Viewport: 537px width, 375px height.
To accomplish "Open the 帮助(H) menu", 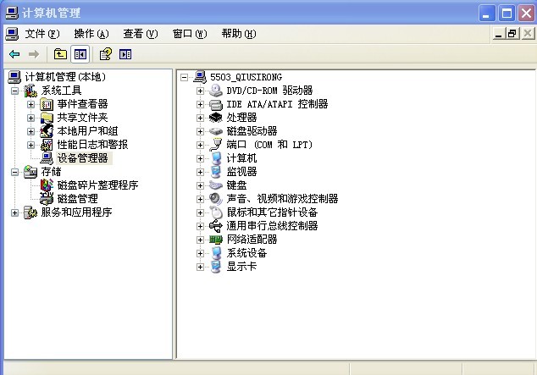I will coord(239,34).
